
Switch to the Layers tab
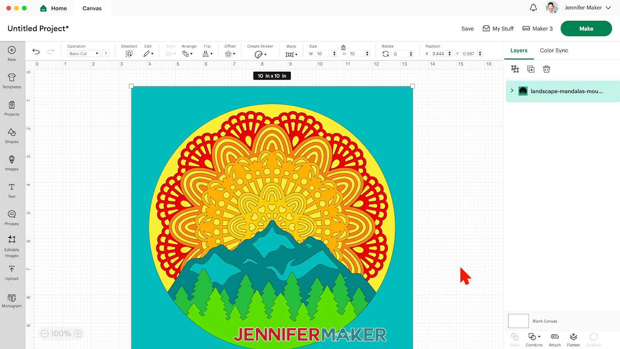pyautogui.click(x=519, y=50)
